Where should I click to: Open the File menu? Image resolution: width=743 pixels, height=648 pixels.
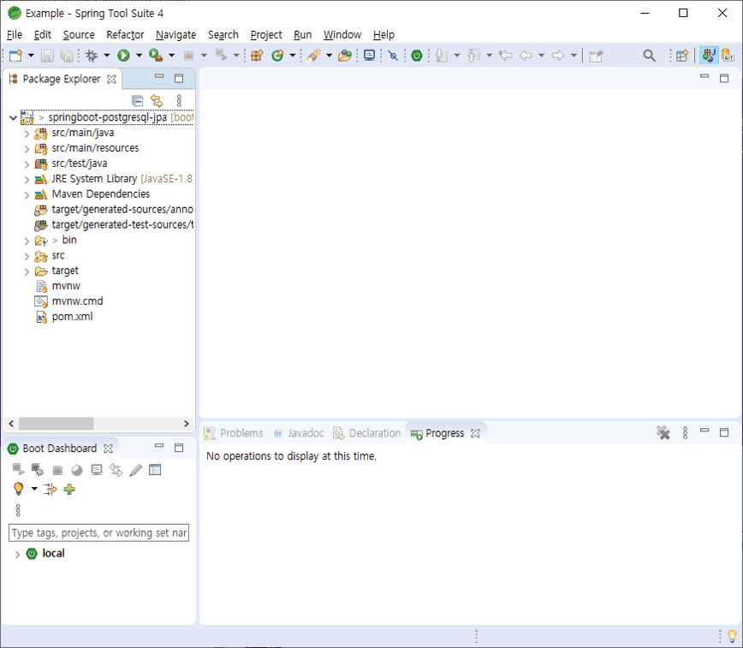15,34
